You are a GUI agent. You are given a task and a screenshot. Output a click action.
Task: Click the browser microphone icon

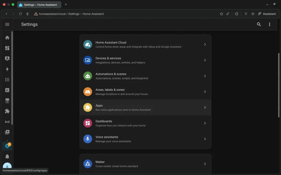coord(27,14)
